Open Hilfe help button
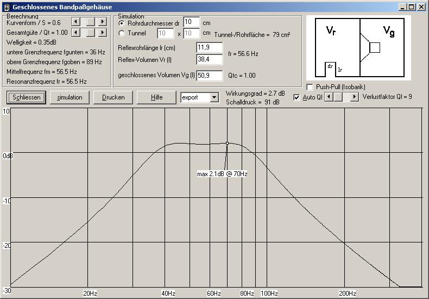This screenshot has width=429, height=299. (156, 97)
